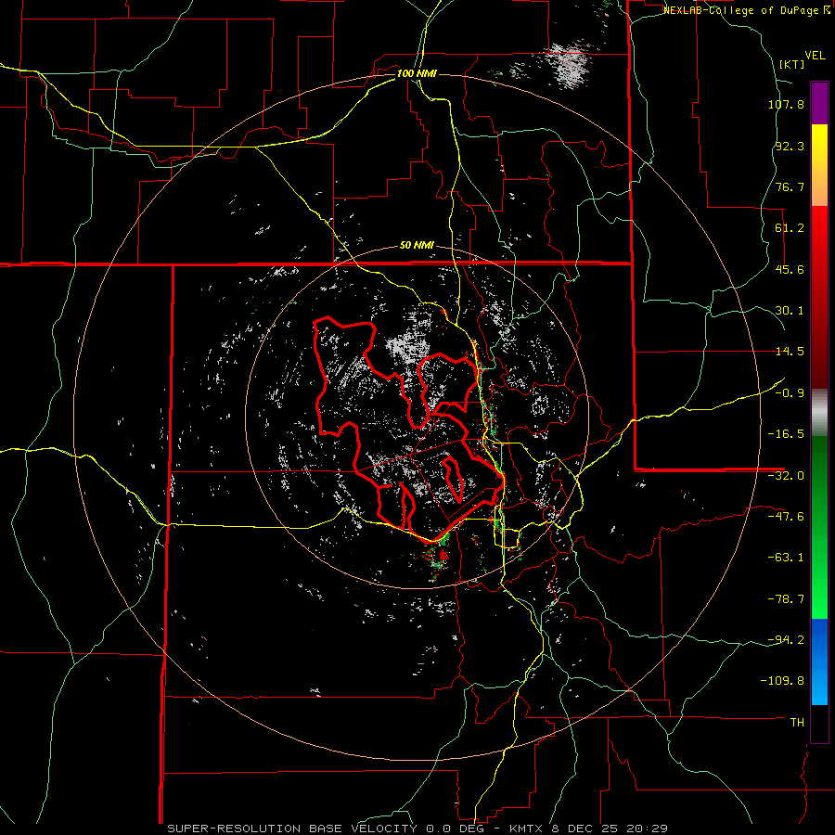Viewport: 835px width, 835px height.
Task: Click the TH label below color bar
Action: pyautogui.click(x=796, y=721)
